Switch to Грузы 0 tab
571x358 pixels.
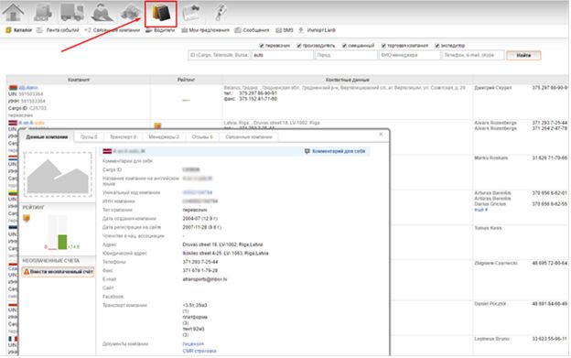(x=89, y=137)
